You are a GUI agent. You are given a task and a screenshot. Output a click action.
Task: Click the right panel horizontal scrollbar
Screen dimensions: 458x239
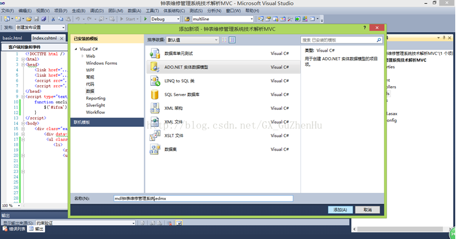coord(403,229)
